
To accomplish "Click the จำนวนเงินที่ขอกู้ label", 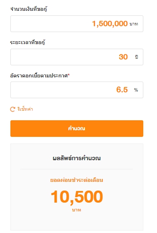I will (29, 9).
